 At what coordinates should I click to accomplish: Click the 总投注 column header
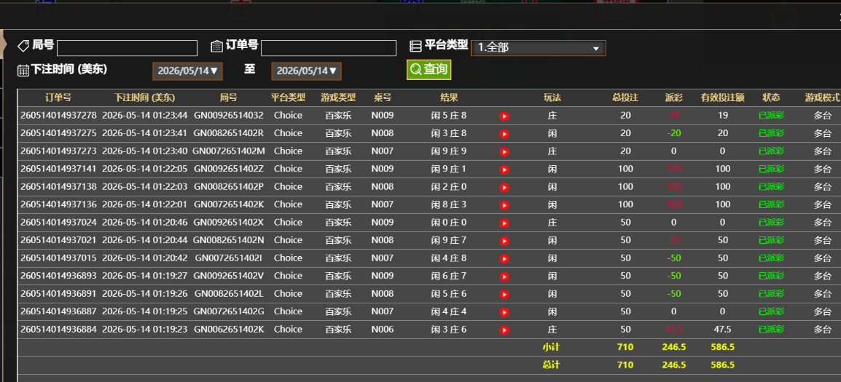625,98
